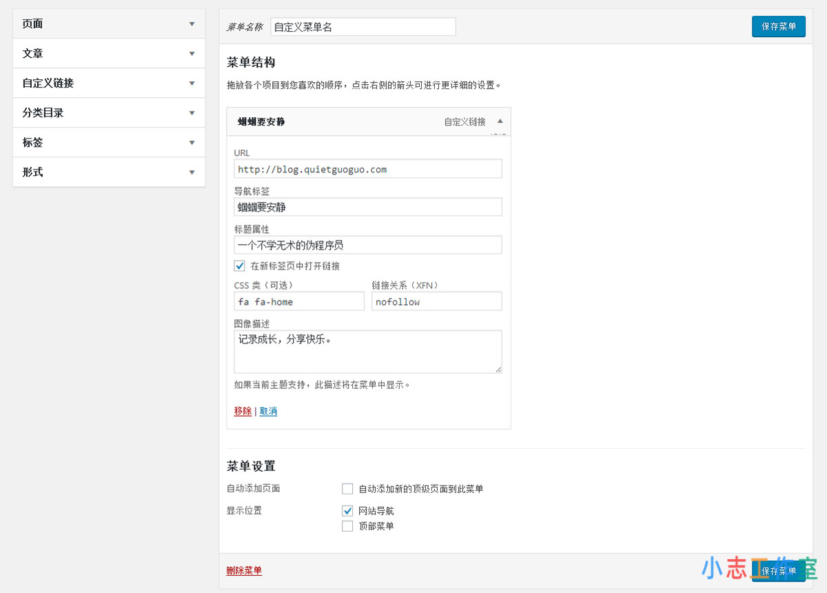827x593 pixels.
Task: Click the 移除 link
Action: point(243,411)
